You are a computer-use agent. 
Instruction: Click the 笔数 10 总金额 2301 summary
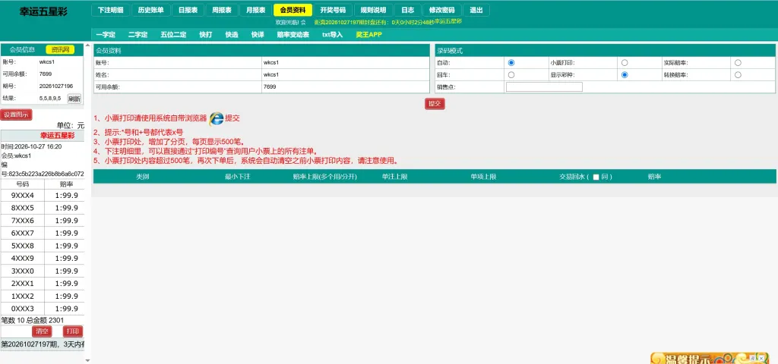click(33, 321)
